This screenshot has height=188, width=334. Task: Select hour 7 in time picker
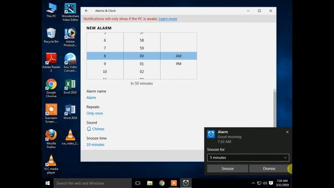click(105, 48)
